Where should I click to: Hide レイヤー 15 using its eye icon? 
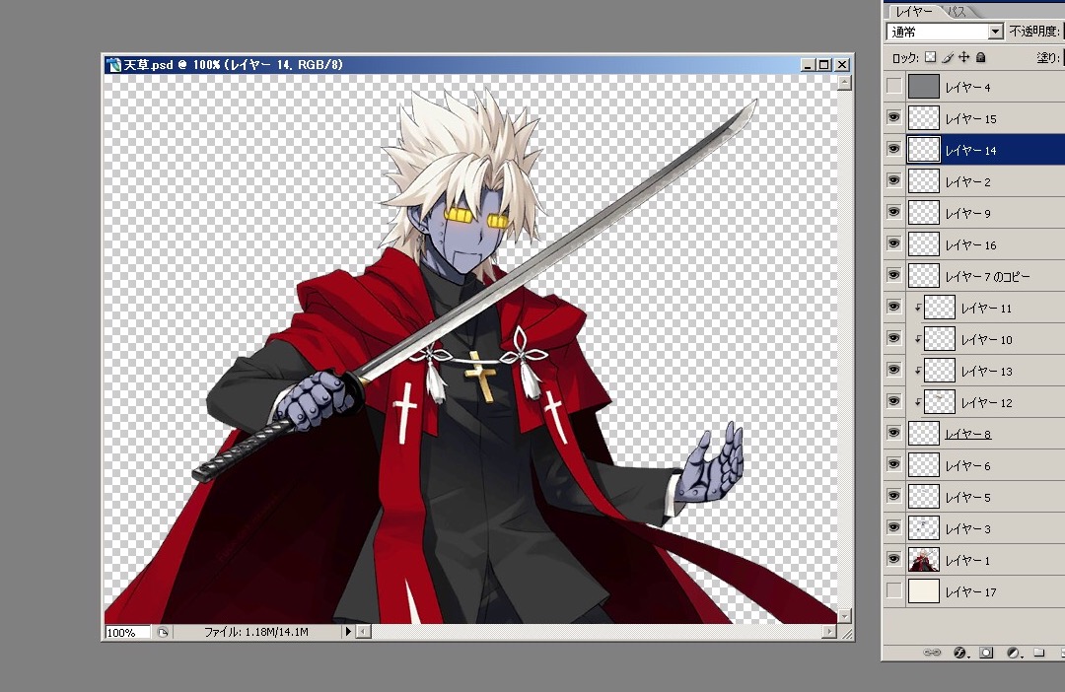click(x=893, y=118)
